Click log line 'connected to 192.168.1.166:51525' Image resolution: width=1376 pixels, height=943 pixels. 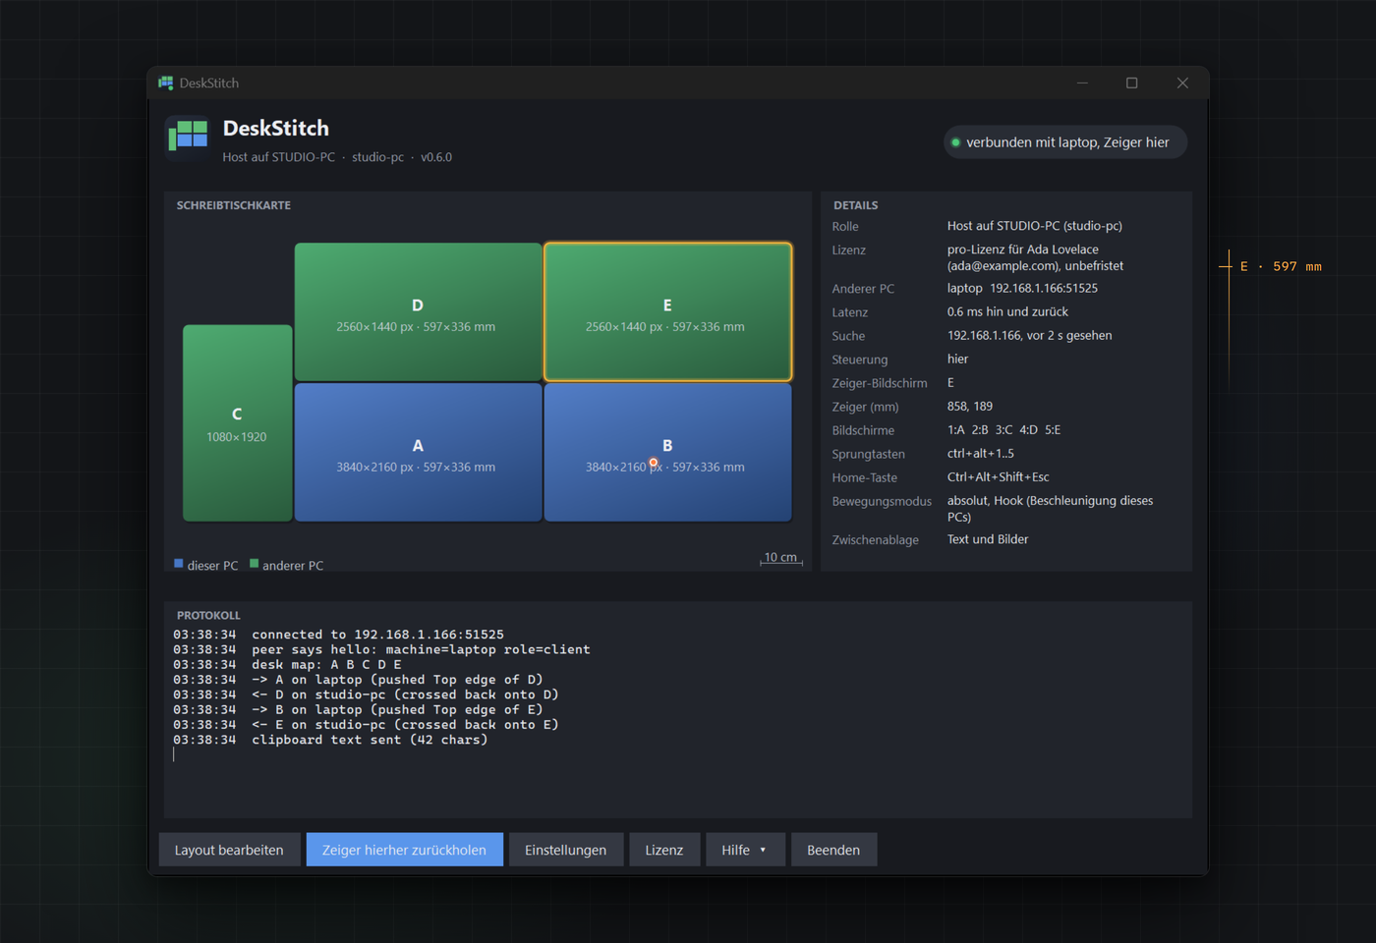(x=377, y=635)
